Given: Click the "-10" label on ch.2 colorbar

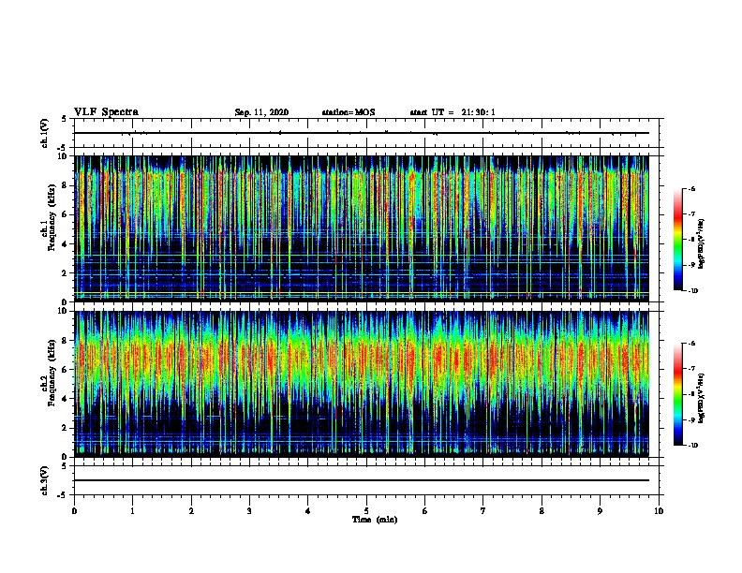Looking at the screenshot, I should tap(692, 446).
